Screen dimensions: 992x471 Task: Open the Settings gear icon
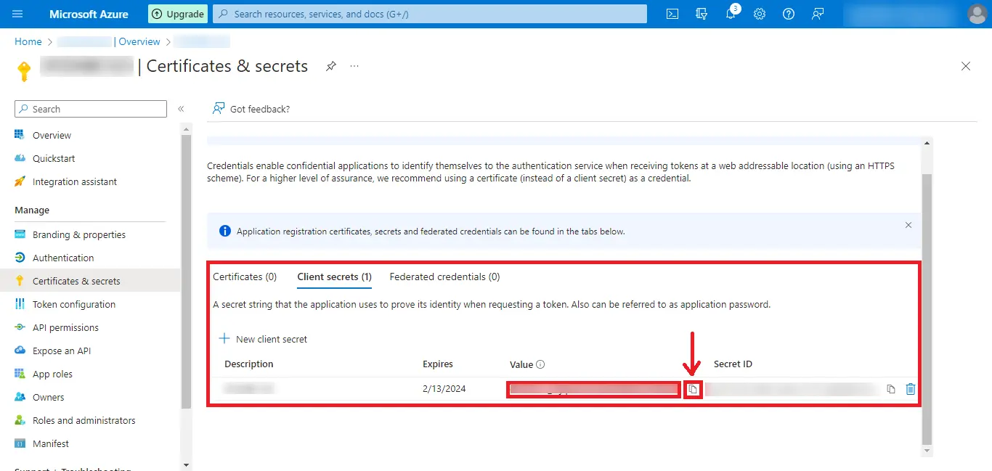(760, 14)
